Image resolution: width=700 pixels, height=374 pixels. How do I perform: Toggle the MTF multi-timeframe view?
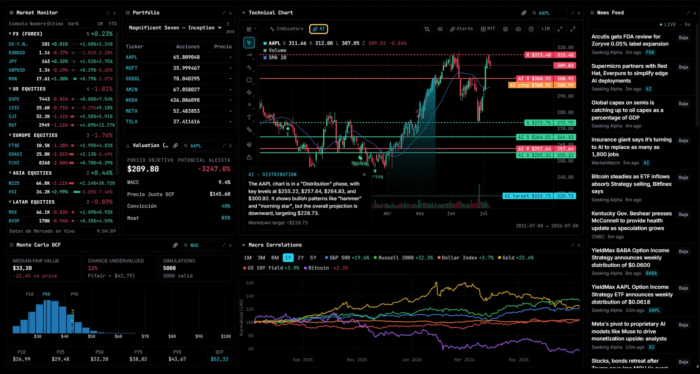(x=488, y=29)
